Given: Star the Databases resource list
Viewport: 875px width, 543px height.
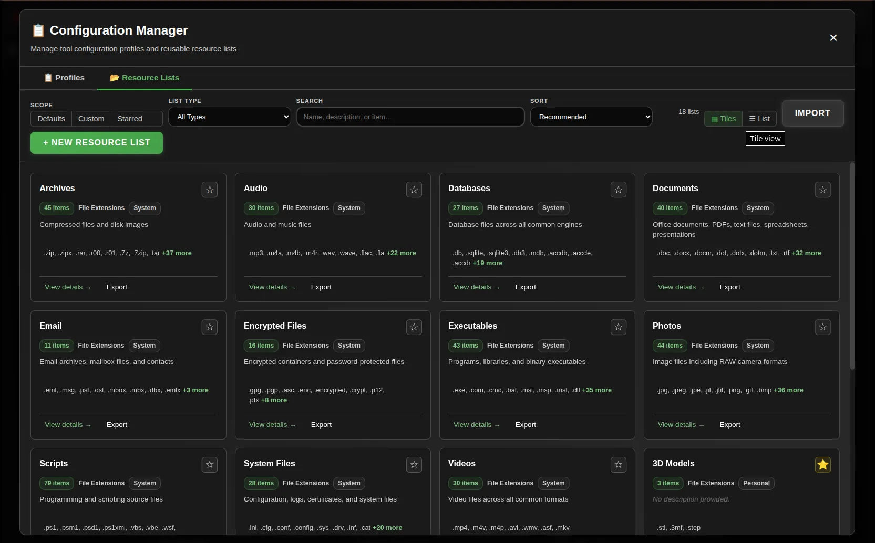Looking at the screenshot, I should tap(619, 190).
